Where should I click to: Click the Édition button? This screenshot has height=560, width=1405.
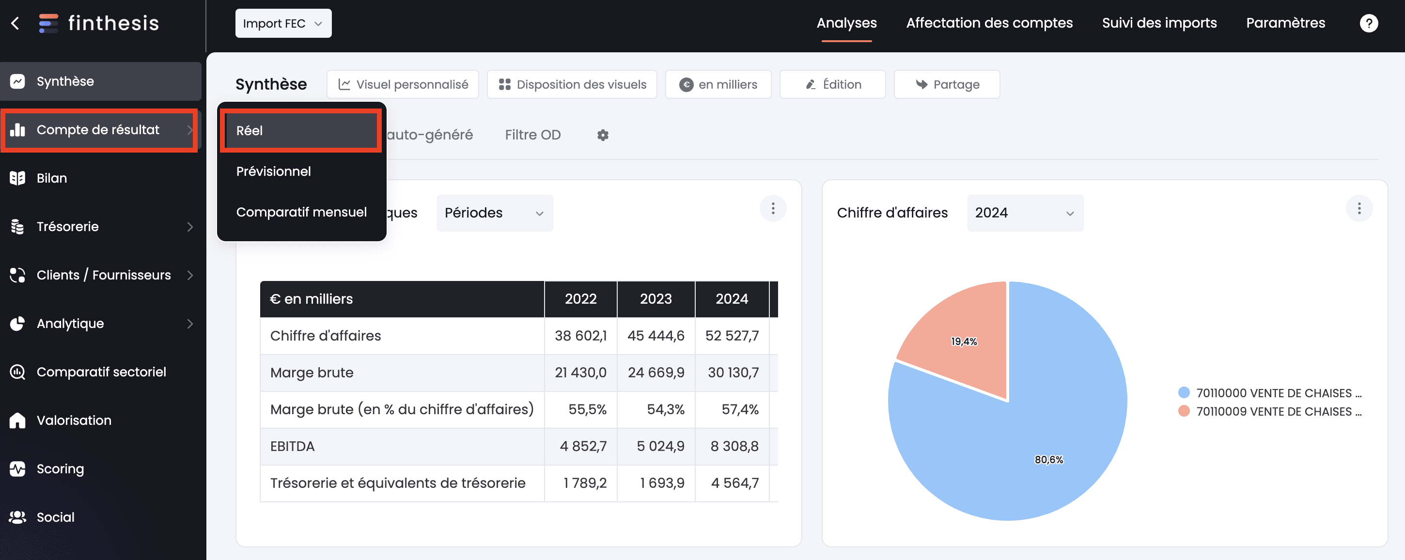832,84
